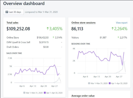Click the 2,217% visitors change
The height and width of the screenshot is (98, 133).
(123, 38)
